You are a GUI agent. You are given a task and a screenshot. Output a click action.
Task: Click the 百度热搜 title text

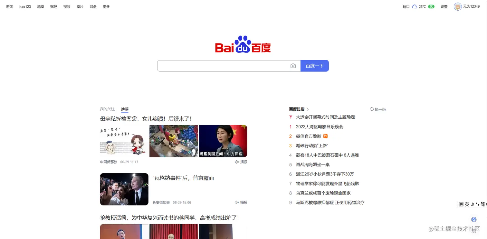(297, 109)
